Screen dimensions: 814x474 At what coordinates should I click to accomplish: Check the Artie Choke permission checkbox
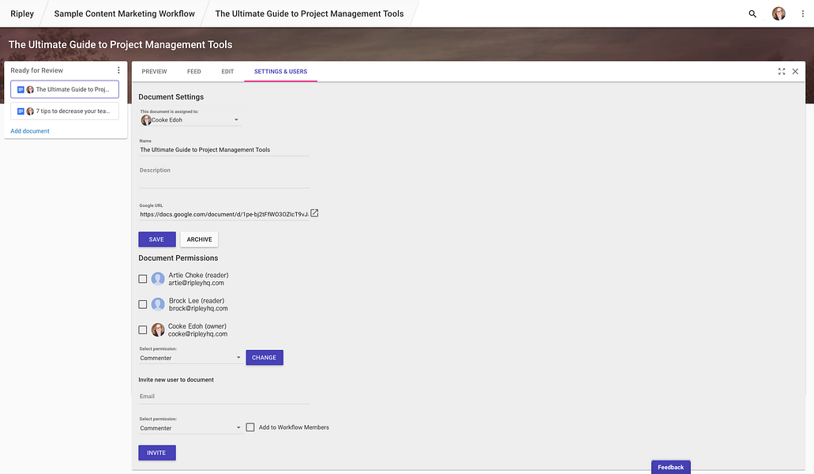click(x=143, y=279)
